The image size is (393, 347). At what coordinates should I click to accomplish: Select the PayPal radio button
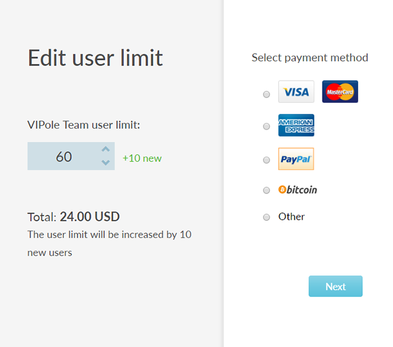click(267, 160)
